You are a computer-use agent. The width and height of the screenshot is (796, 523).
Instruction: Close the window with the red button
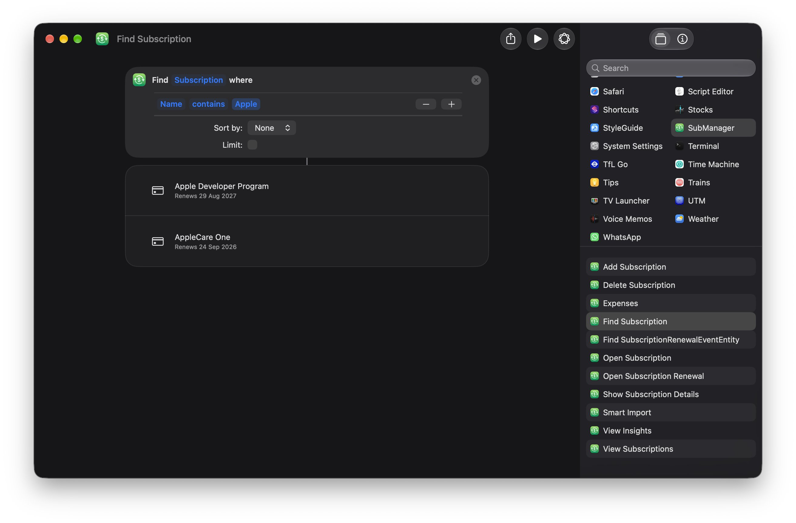click(49, 39)
